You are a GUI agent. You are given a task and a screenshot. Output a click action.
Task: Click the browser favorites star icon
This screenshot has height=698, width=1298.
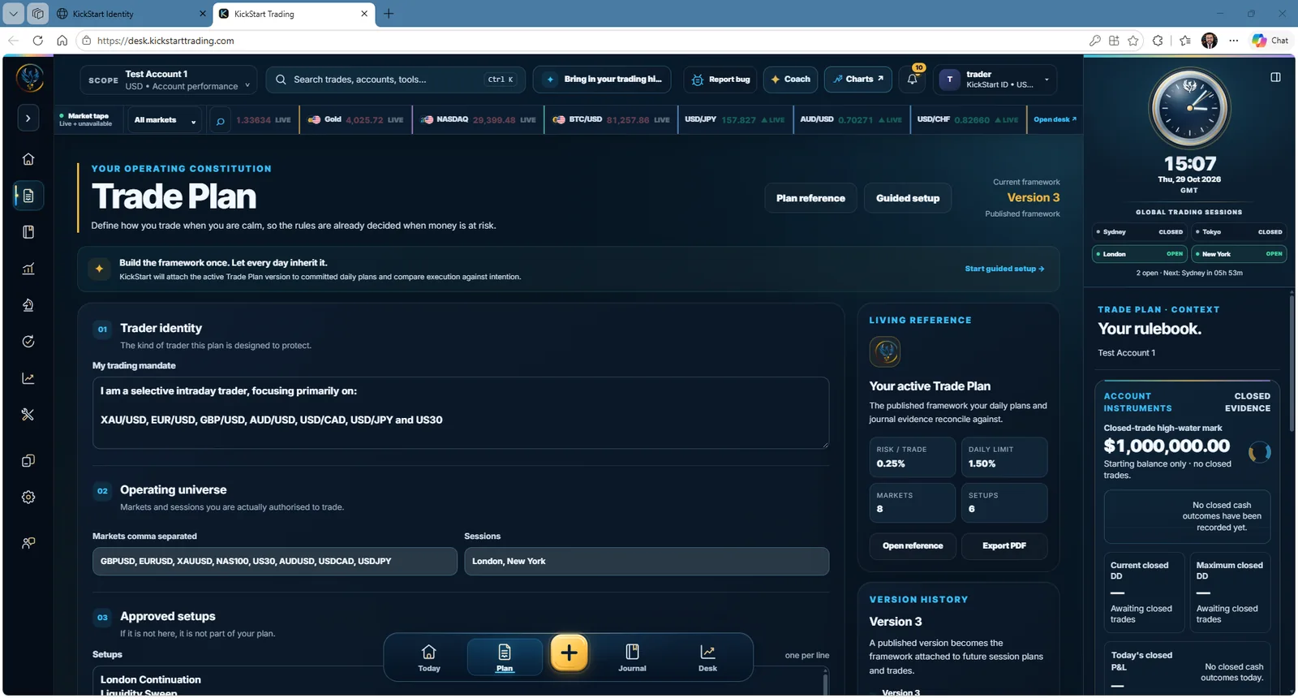pos(1133,41)
